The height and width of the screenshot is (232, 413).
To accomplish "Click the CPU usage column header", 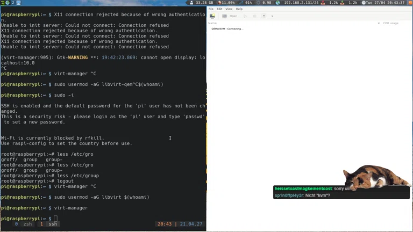I will [x=390, y=23].
